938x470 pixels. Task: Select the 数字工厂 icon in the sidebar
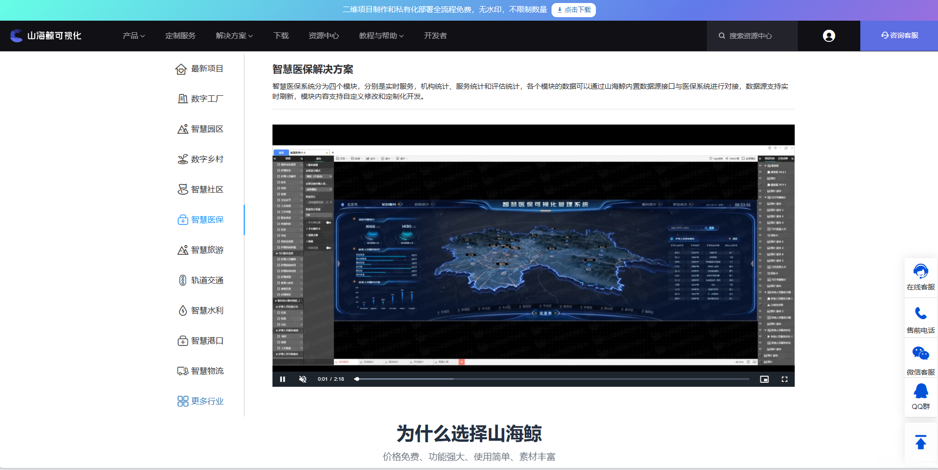183,99
